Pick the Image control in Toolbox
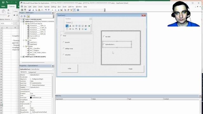The width and height of the screenshot is (203, 114). pos(86,29)
